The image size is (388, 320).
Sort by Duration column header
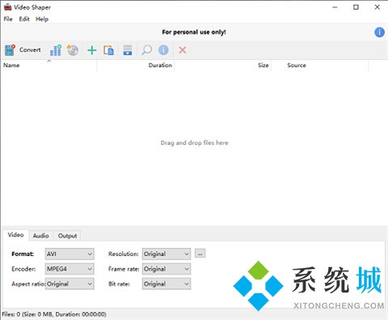click(136, 66)
